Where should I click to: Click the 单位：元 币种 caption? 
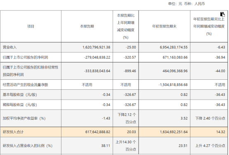(x=187, y=4)
